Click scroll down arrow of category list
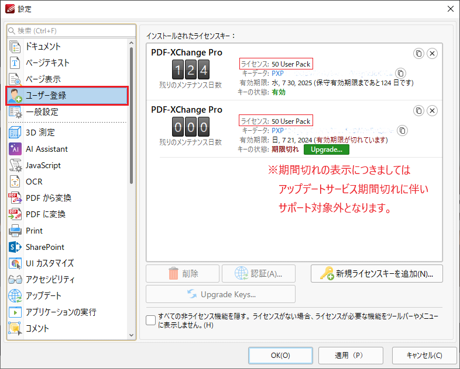The height and width of the screenshot is (369, 460). (x=131, y=335)
